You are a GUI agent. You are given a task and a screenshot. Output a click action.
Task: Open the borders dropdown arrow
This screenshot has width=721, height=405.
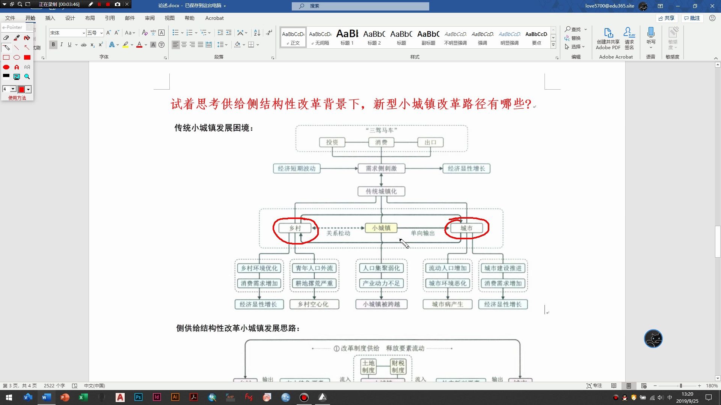coord(258,45)
